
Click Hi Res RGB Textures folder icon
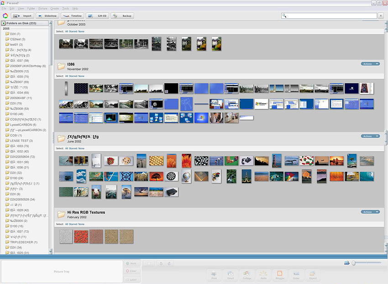pyautogui.click(x=61, y=215)
